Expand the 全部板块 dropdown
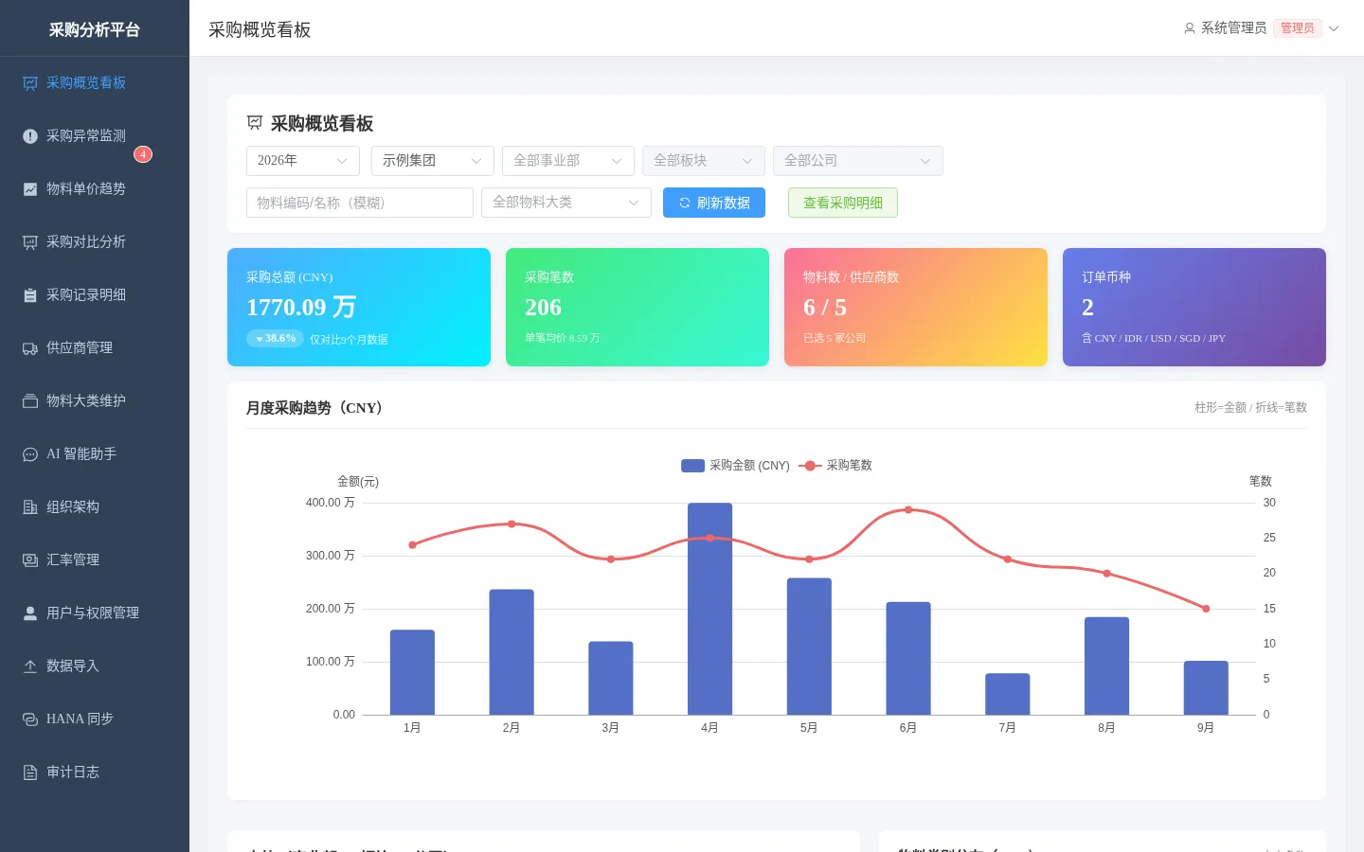Screen dimensions: 1364x852 click(x=704, y=161)
